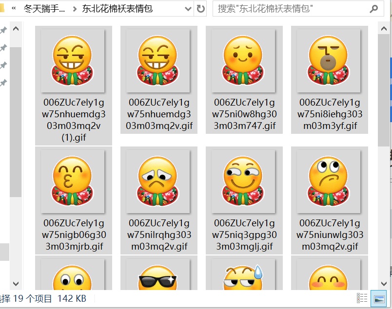Image resolution: width=392 pixels, height=309 pixels.
Task: Click file name 006ZUc7ely1gw75niunwlg303m03mq2v.gif
Action: [330, 235]
